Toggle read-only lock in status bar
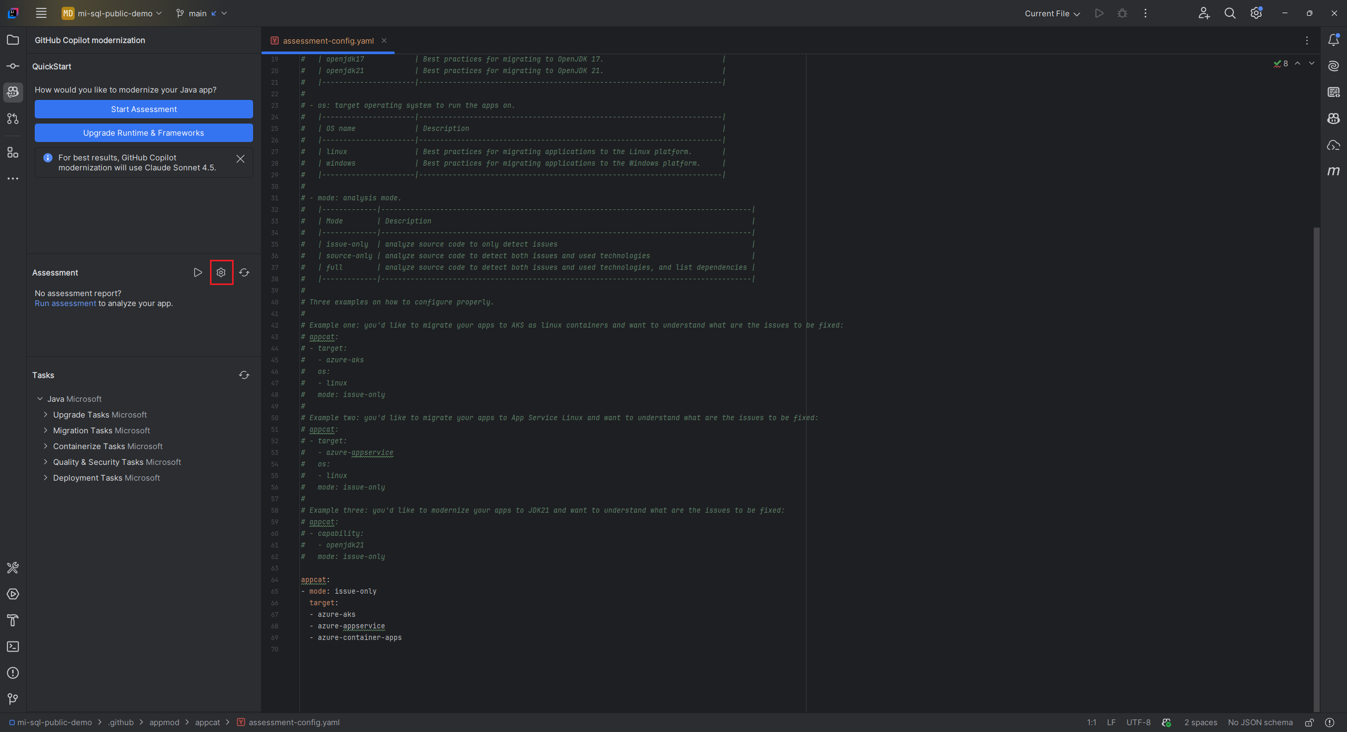Screen dimensions: 1347x732 [1309, 723]
